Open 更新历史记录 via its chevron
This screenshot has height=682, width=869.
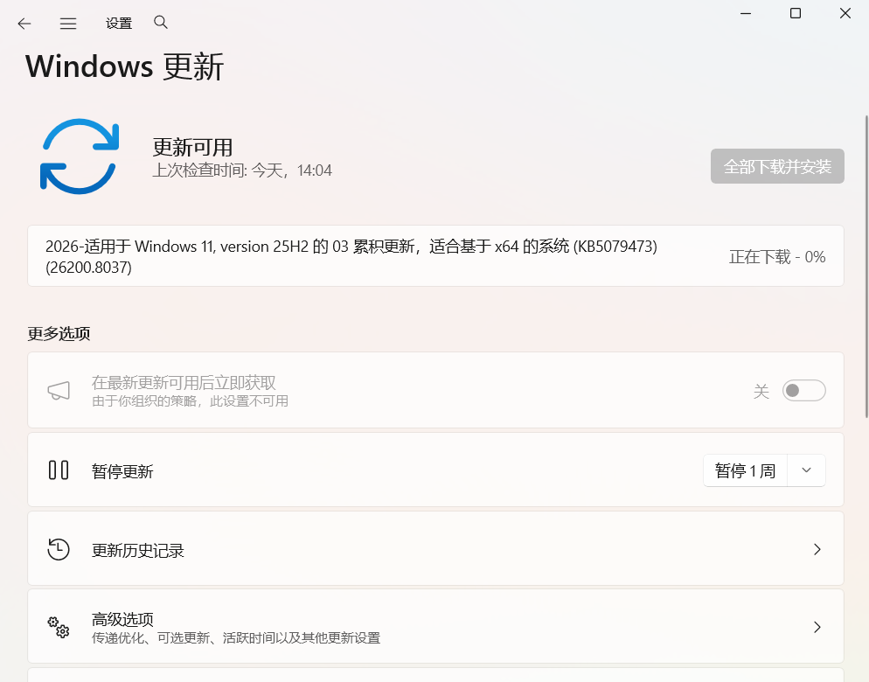tap(817, 549)
